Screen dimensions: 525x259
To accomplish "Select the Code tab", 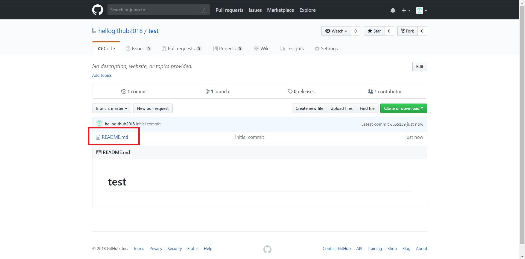I will coord(106,49).
